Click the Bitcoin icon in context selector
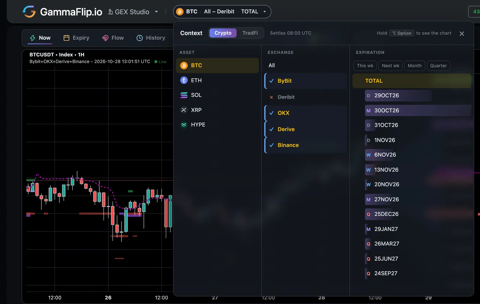This screenshot has width=480, height=304. (180, 12)
